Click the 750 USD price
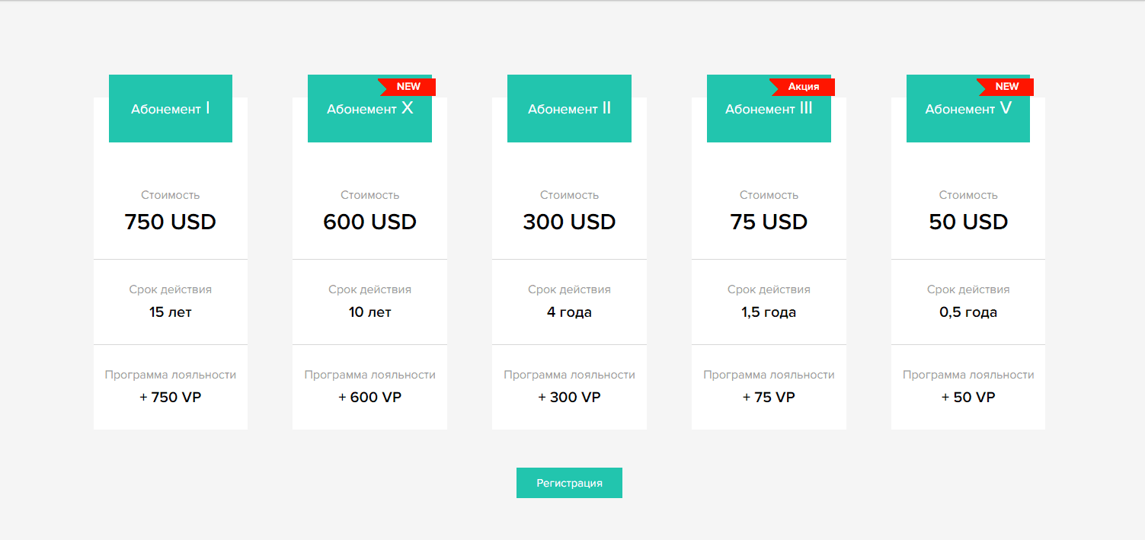The image size is (1145, 540). click(x=171, y=222)
